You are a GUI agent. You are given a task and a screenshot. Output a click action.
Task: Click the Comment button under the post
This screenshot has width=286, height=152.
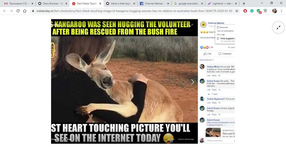[225, 54]
